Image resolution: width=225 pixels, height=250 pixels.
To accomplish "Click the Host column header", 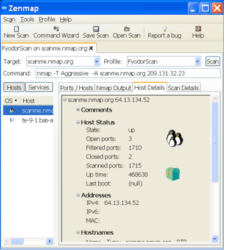I will (x=37, y=101).
